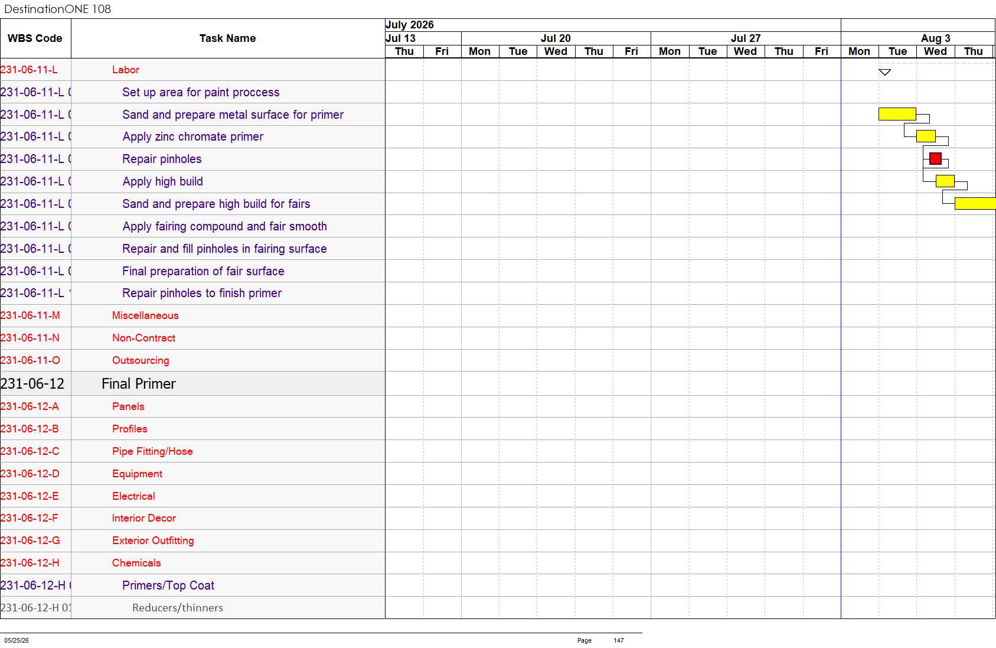The image size is (996, 648).
Task: Click the Task Name column header
Action: click(228, 38)
